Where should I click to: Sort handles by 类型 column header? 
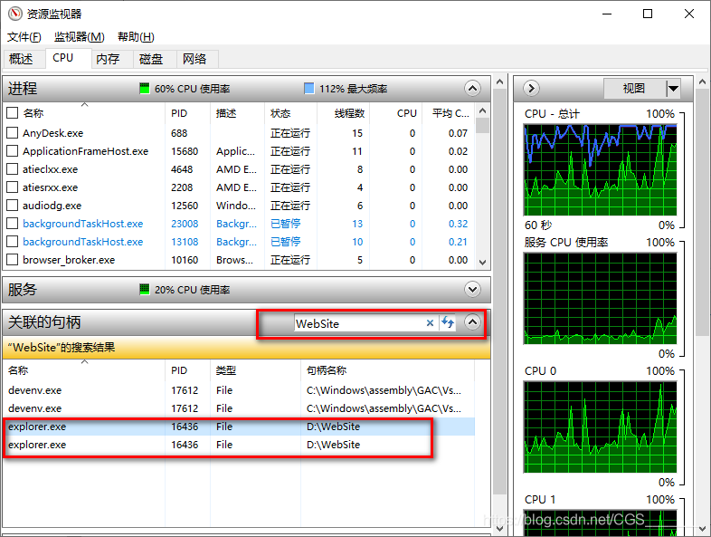pos(256,370)
